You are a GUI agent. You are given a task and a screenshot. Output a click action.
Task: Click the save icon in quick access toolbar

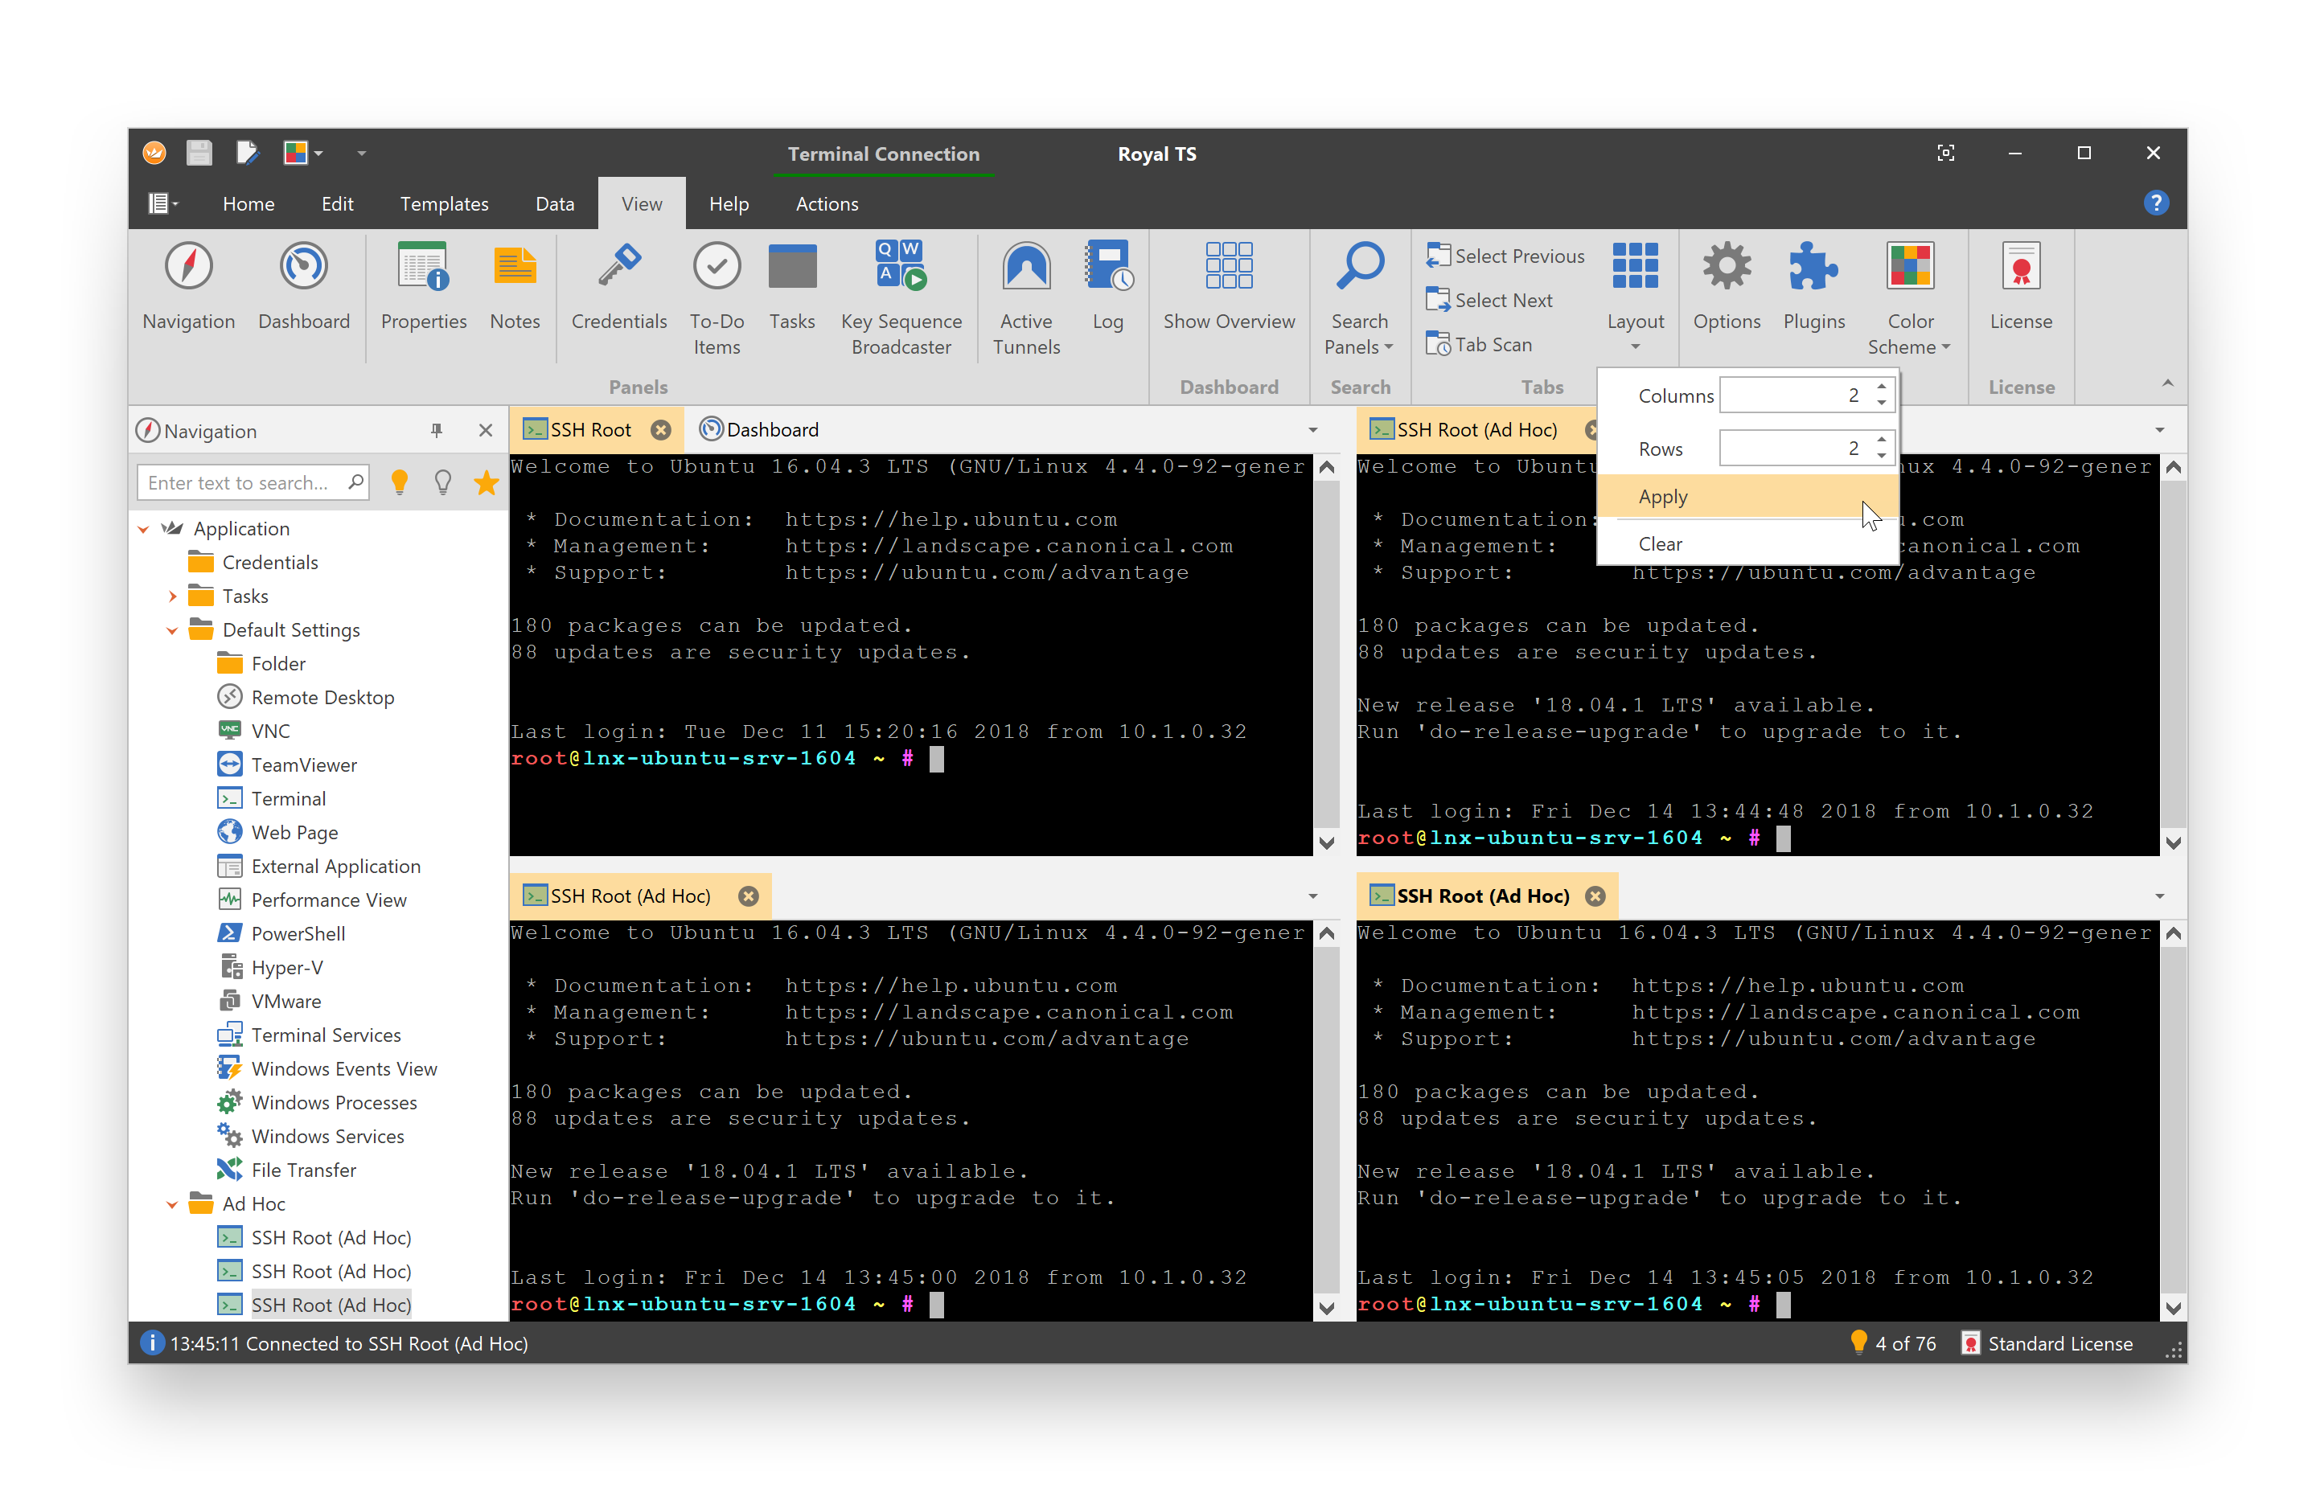coord(199,153)
